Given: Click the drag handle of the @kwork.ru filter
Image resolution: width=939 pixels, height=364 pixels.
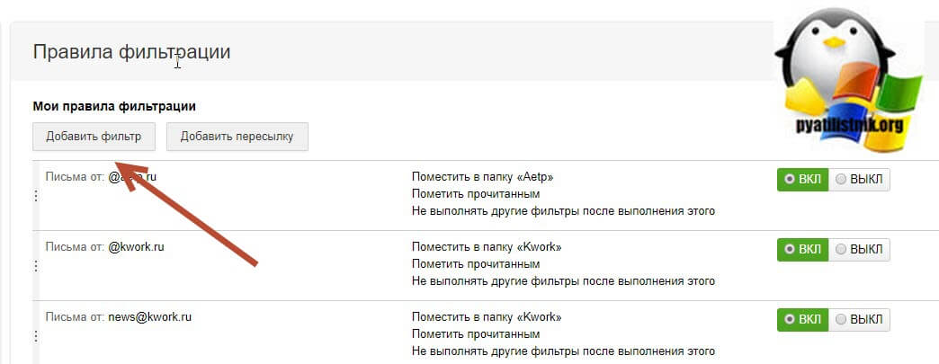Looking at the screenshot, I should pos(36,266).
